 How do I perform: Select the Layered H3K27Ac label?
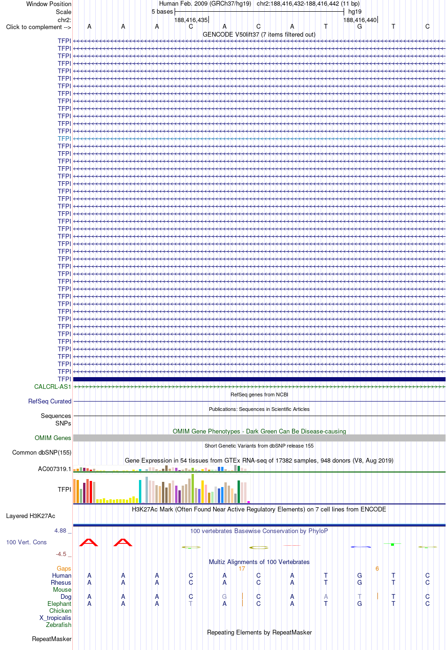[x=31, y=516]
